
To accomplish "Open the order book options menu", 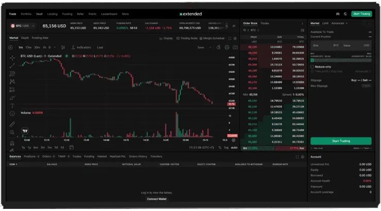I will (302, 24).
